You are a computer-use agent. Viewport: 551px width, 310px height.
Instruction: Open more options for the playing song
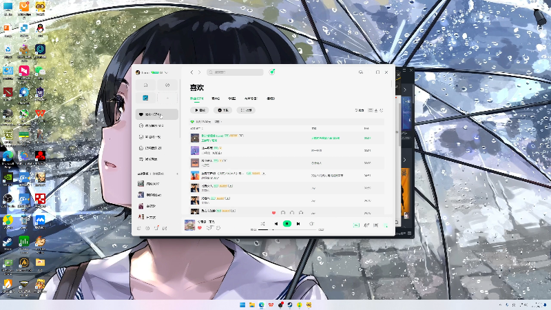coord(218,228)
